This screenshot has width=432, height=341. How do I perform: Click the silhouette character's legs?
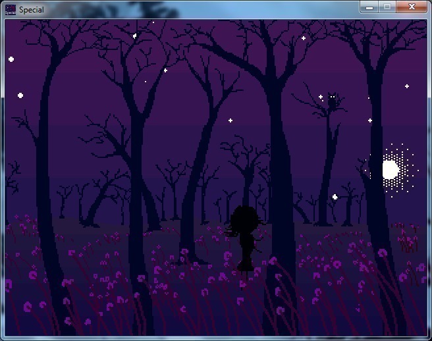tap(246, 262)
